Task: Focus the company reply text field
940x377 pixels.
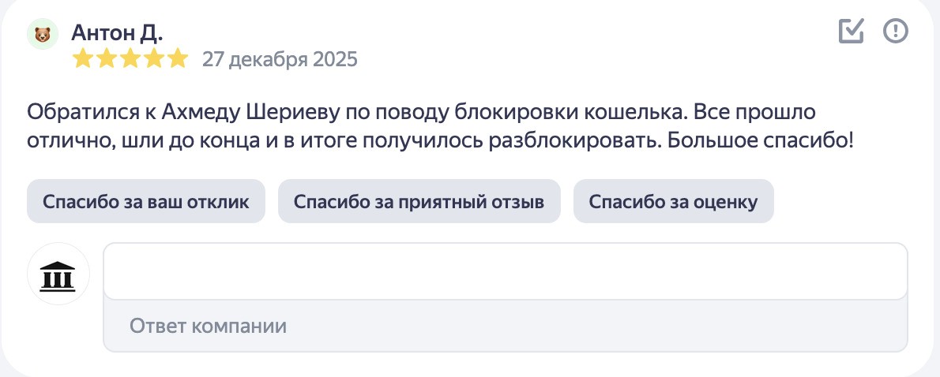Action: coord(505,271)
